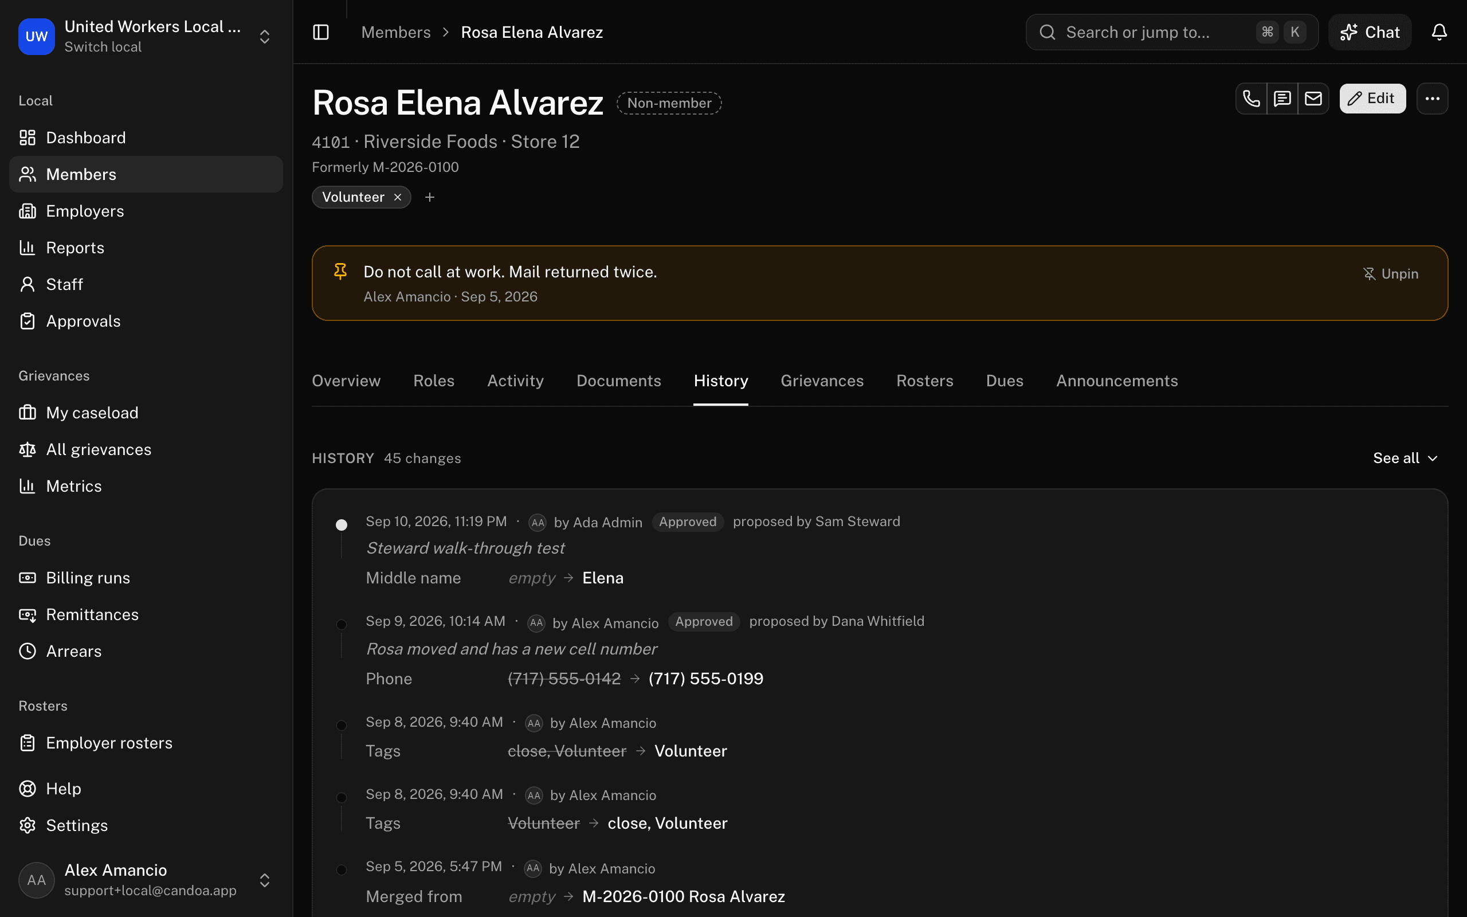Click the timeline dot for Sep 10 entry
This screenshot has height=917, width=1467.
pyautogui.click(x=342, y=524)
